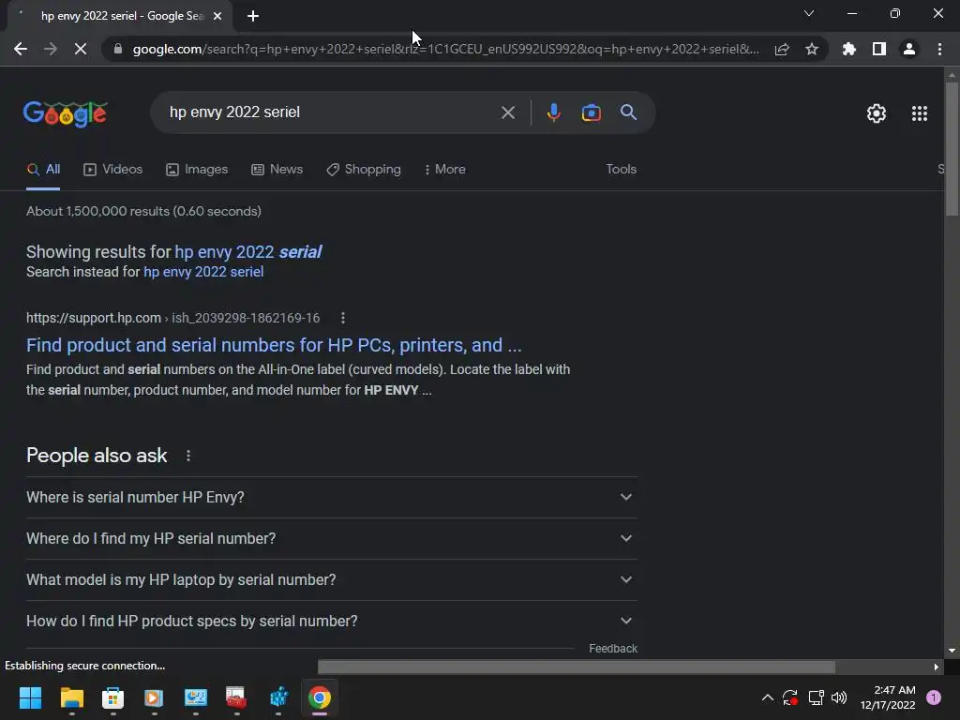Screen dimensions: 960x720
Task: Open the Chrome profile avatar icon
Action: [909, 49]
